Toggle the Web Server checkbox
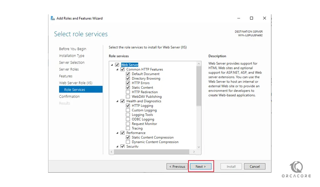320x187 pixels. point(117,65)
